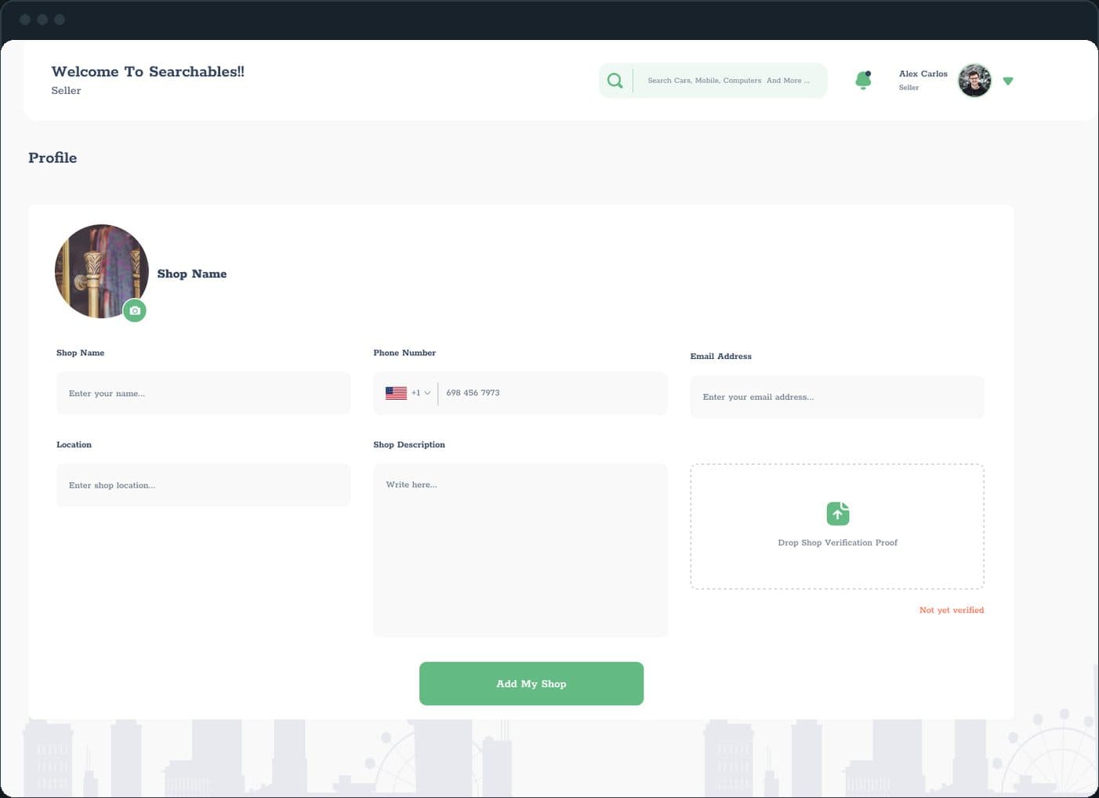1099x798 pixels.
Task: Click the Add My Shop button
Action: (531, 684)
